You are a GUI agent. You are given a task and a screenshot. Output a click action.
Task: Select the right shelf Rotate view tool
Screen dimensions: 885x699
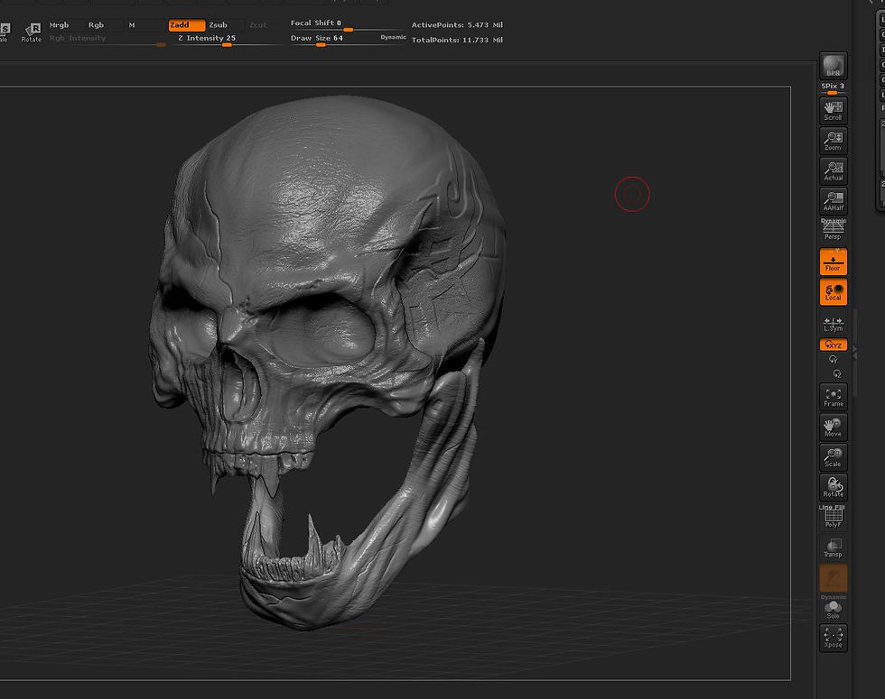[833, 487]
